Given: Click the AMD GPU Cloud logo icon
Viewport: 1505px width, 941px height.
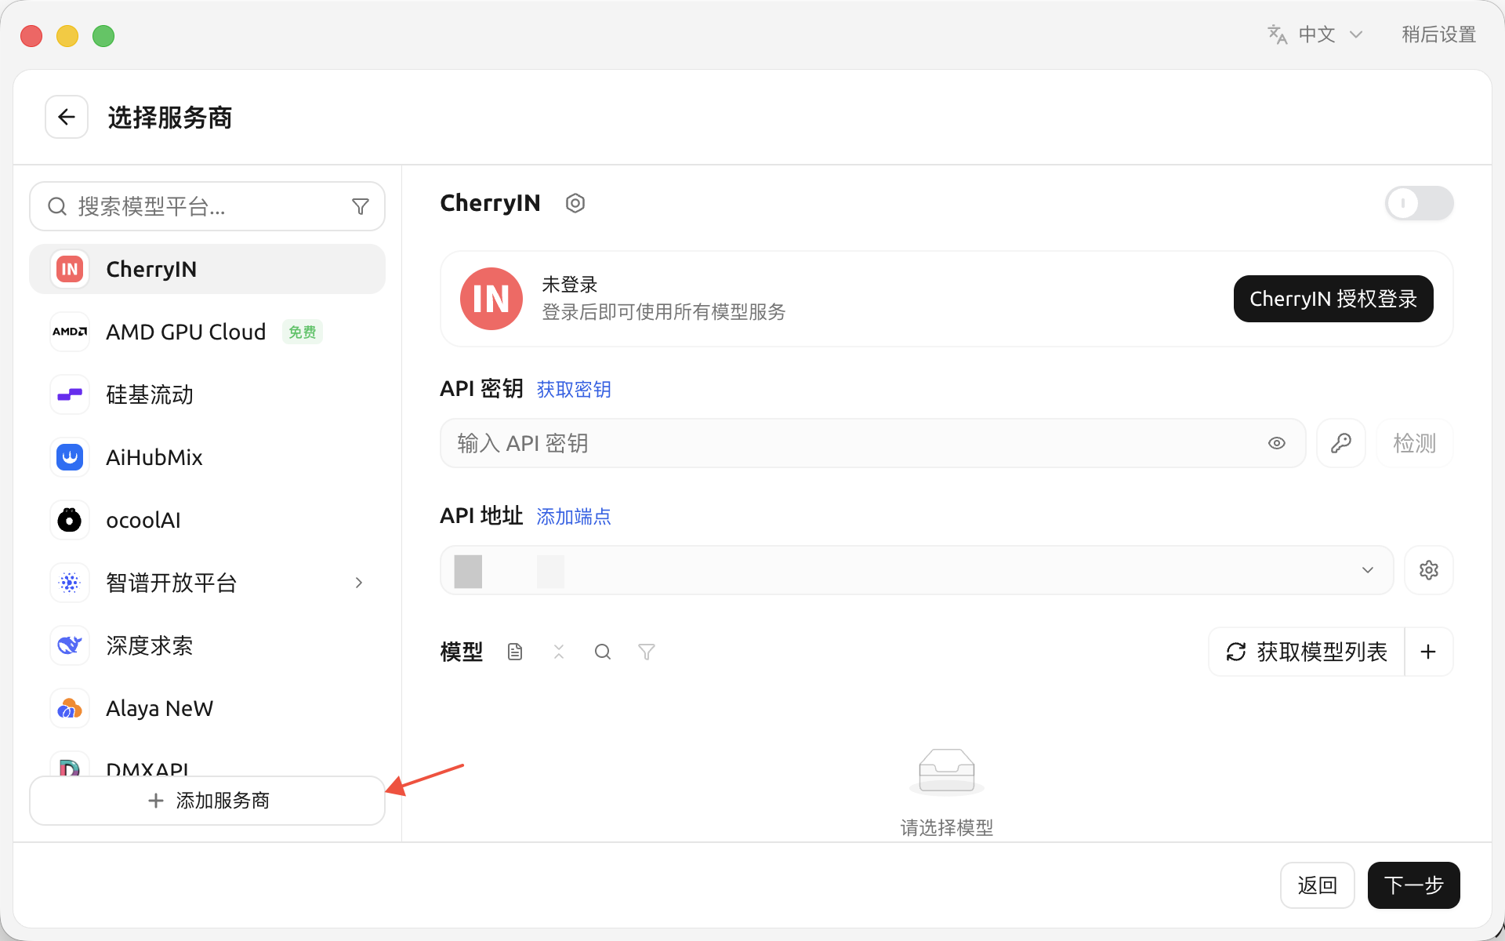Looking at the screenshot, I should point(70,332).
